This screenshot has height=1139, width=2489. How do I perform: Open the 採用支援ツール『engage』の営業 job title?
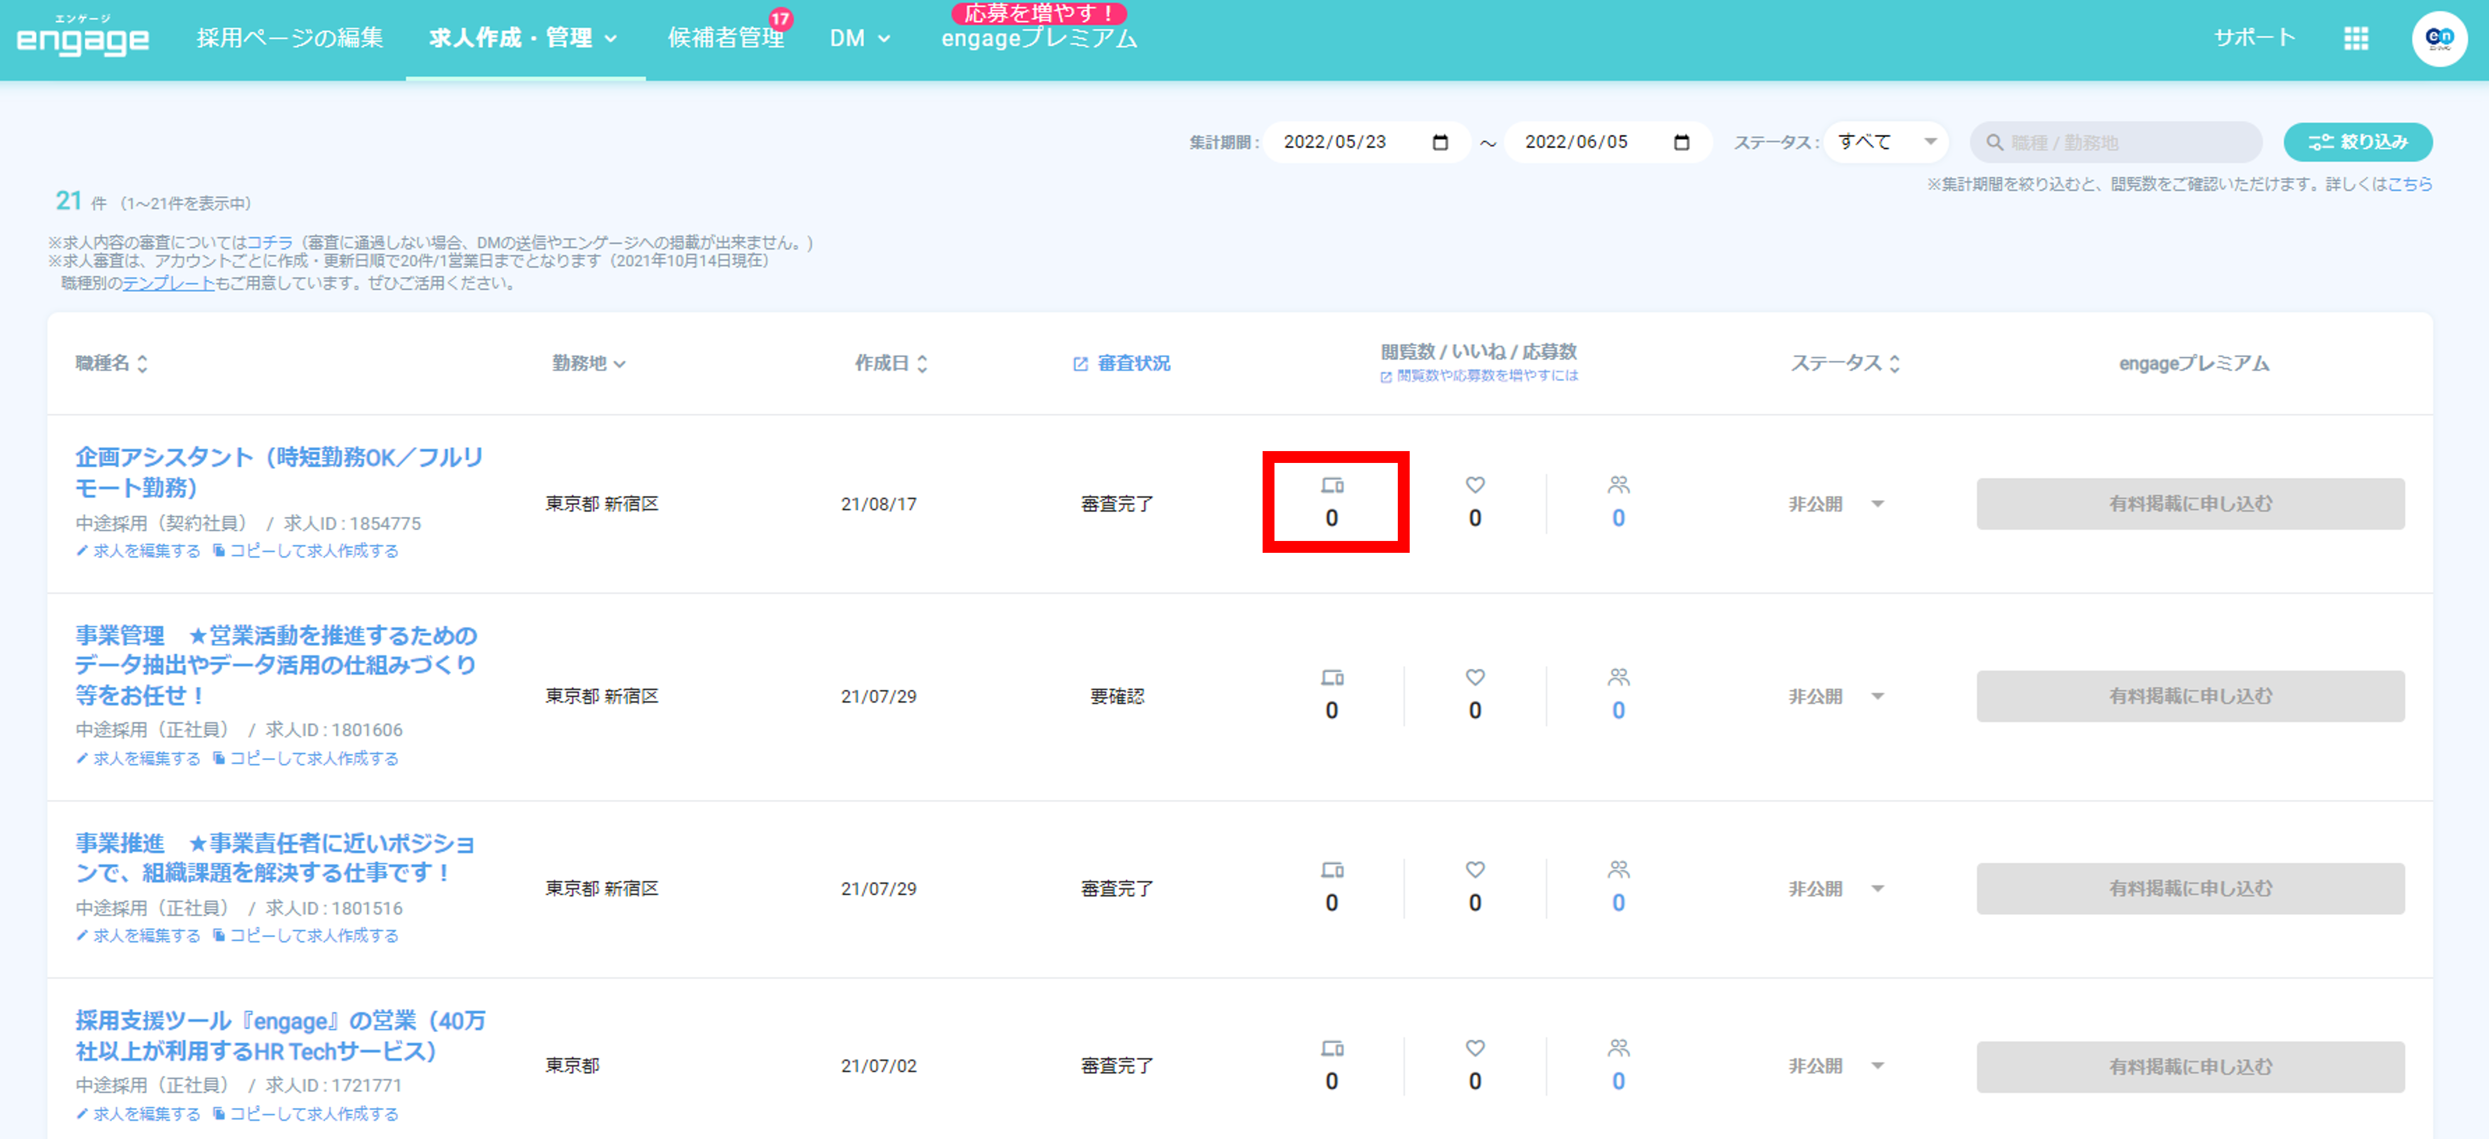[280, 1036]
